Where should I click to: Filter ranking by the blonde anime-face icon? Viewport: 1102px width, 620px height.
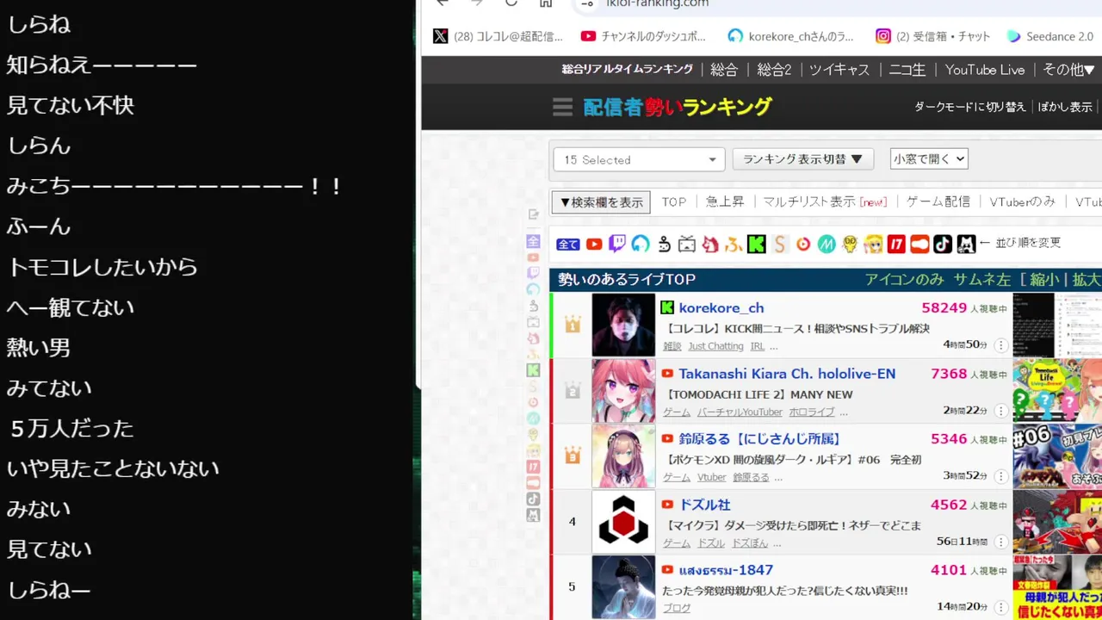pyautogui.click(x=873, y=245)
